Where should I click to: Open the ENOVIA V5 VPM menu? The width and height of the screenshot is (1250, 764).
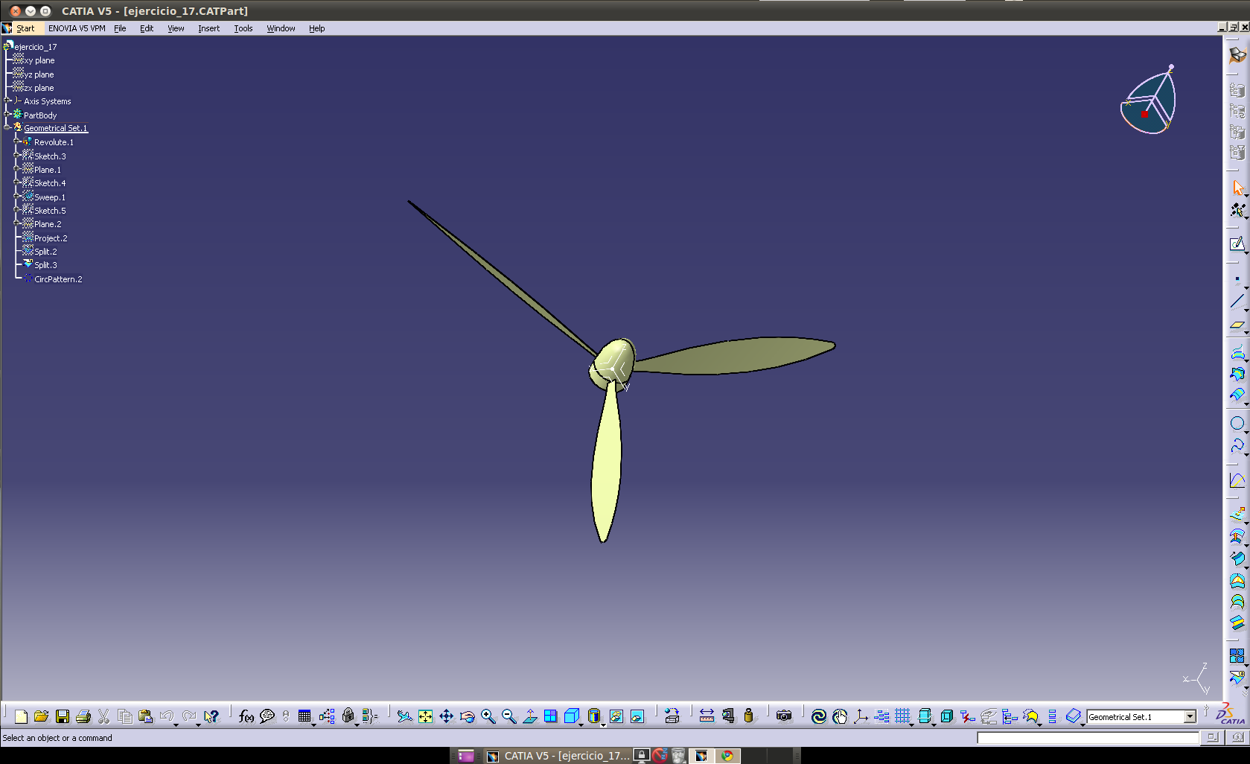77,28
